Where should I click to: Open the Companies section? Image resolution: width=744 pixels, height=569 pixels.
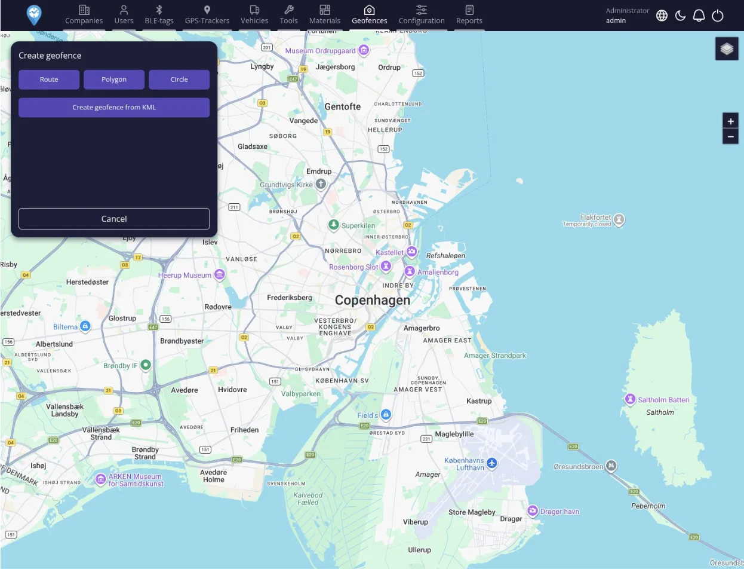point(84,15)
